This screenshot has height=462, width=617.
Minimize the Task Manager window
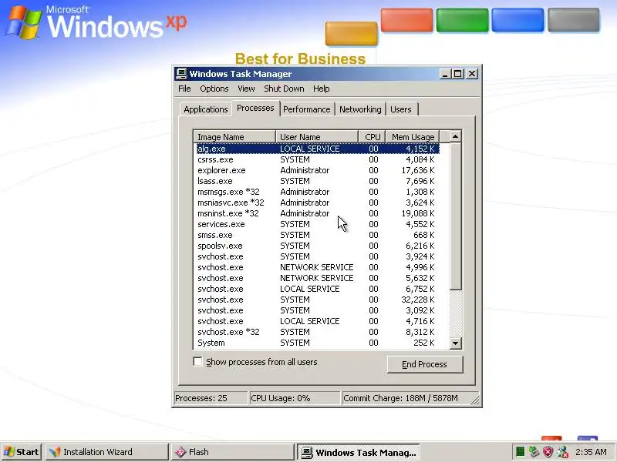445,74
